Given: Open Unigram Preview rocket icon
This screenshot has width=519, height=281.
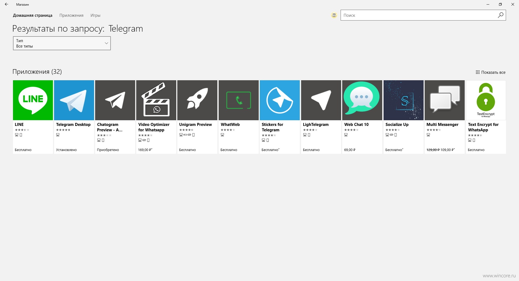Looking at the screenshot, I should 197,100.
